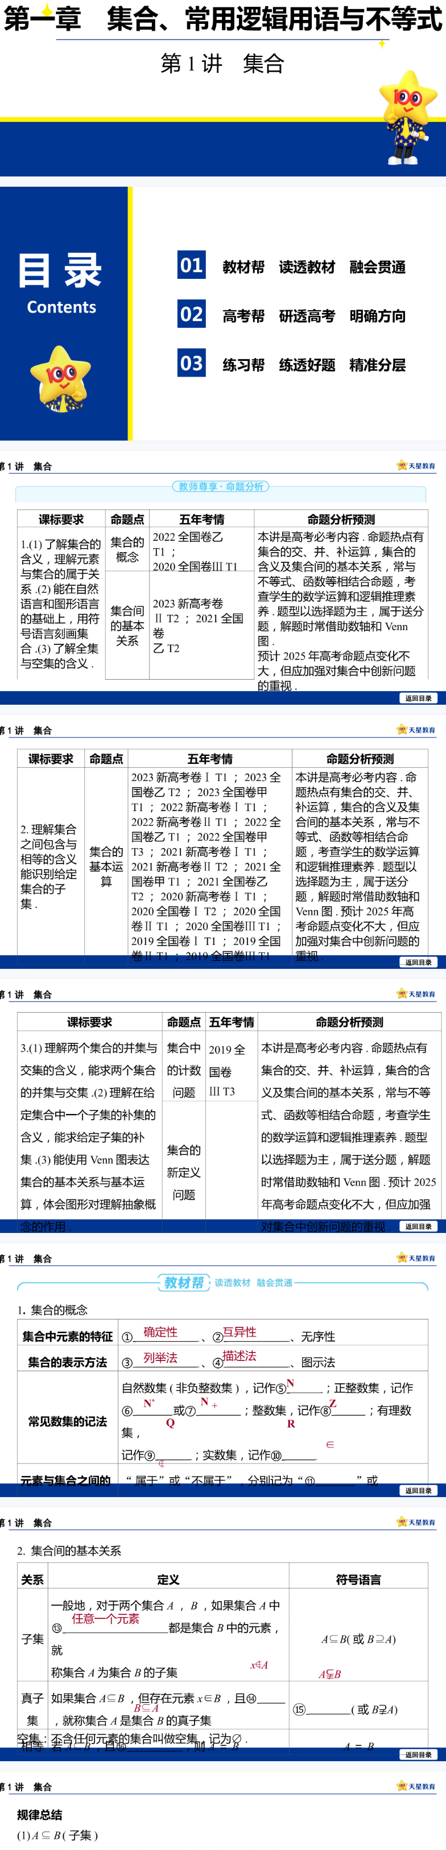
Task: Click 返回目录 on the 集合的基本运算 table slide
Action: 419,963
